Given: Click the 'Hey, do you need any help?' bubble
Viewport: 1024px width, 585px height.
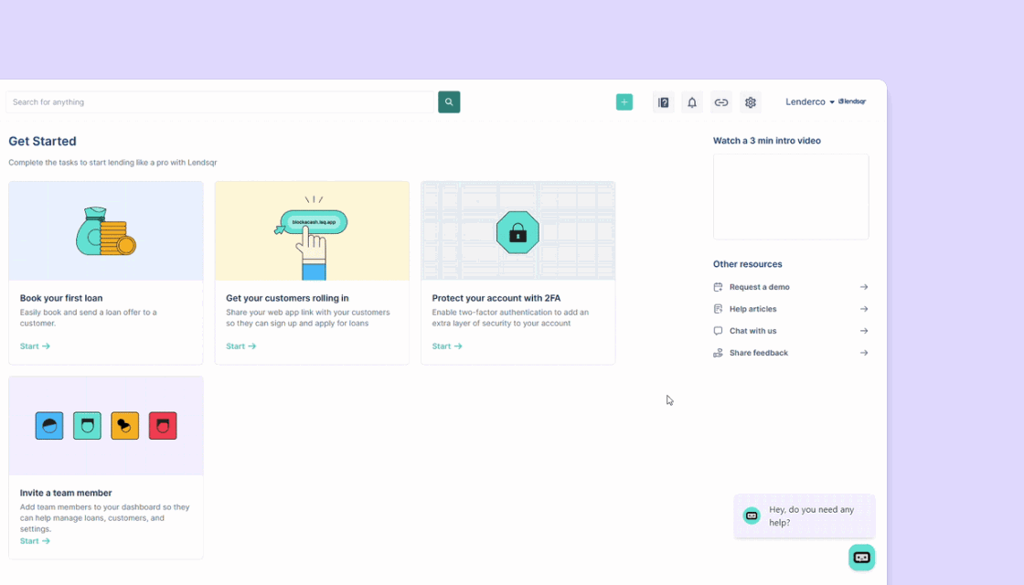Looking at the screenshot, I should (810, 516).
